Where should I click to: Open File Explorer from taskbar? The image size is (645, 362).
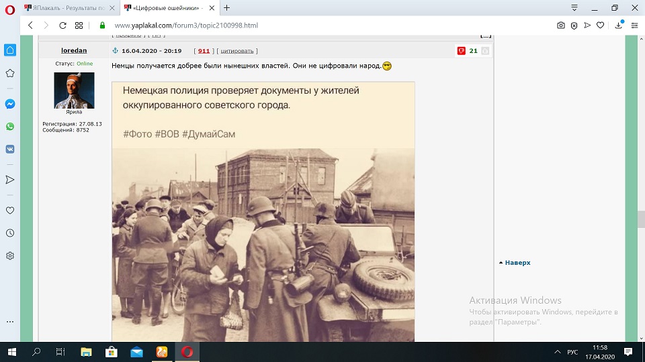pos(86,352)
